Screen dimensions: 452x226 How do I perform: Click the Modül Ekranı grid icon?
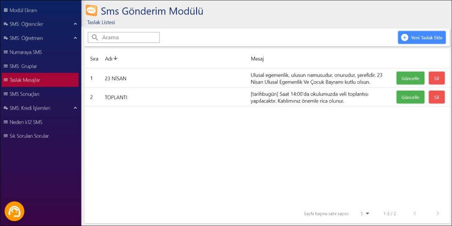[x=5, y=10]
